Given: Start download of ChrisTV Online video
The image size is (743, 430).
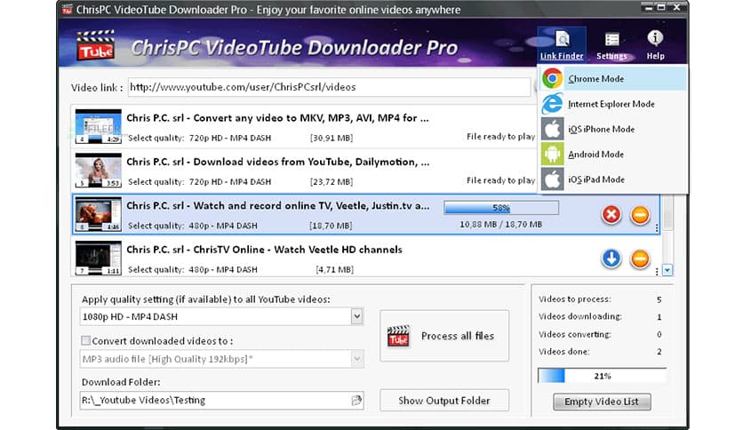Looking at the screenshot, I should [611, 259].
